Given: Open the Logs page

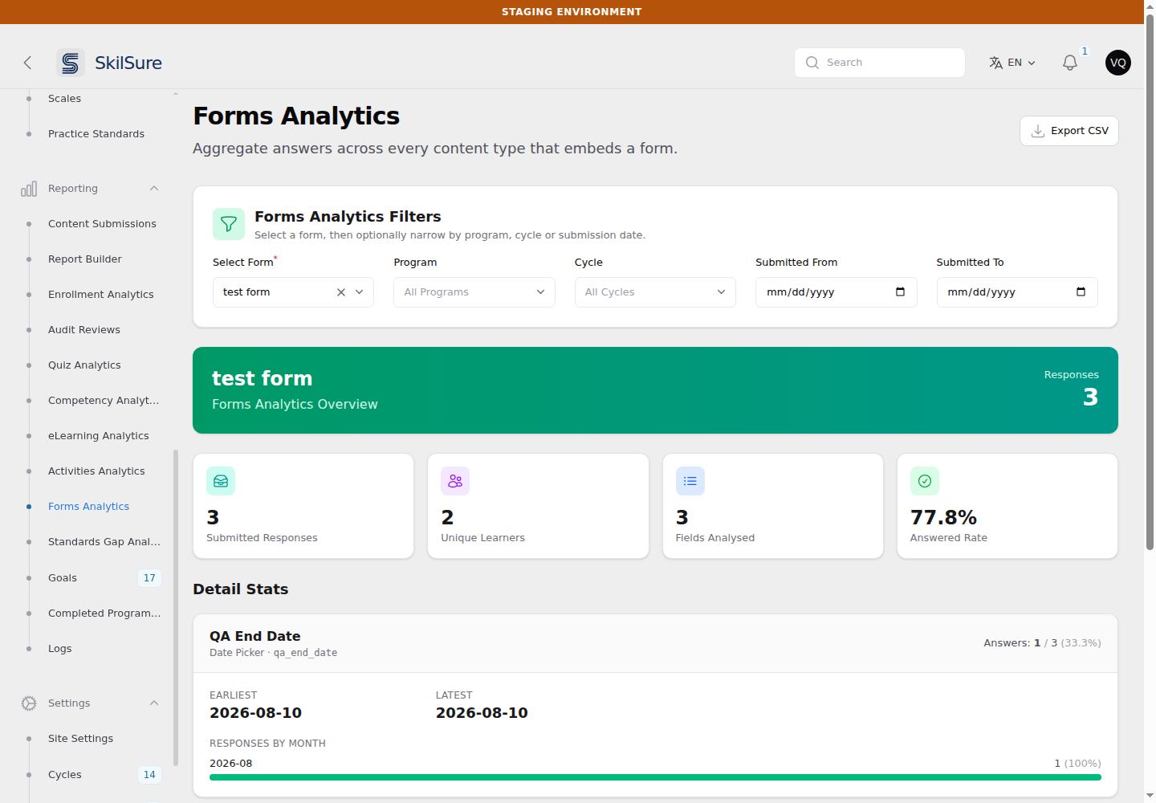Looking at the screenshot, I should [x=60, y=649].
